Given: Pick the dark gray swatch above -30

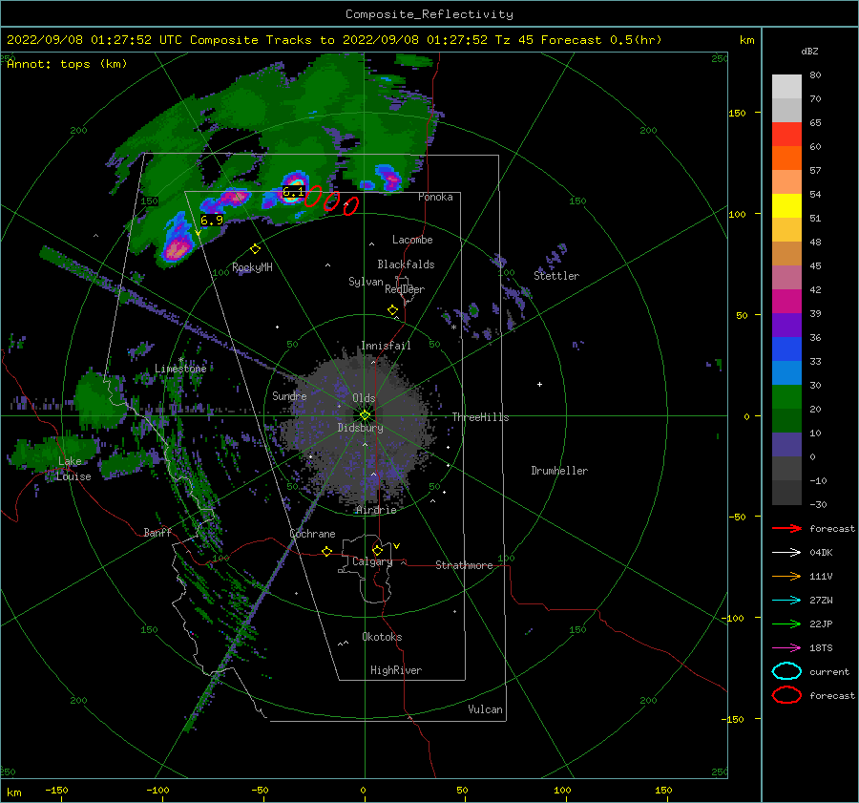Looking at the screenshot, I should click(x=786, y=493).
